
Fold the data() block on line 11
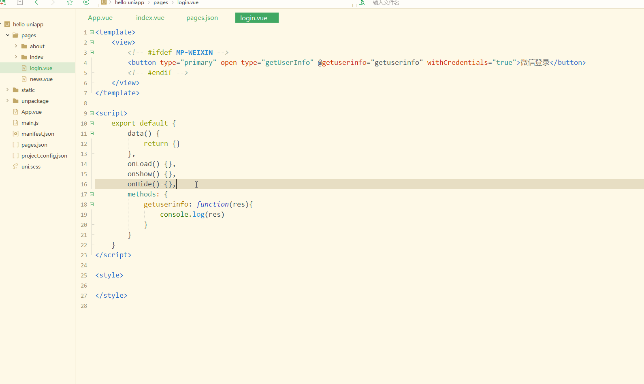pos(92,133)
